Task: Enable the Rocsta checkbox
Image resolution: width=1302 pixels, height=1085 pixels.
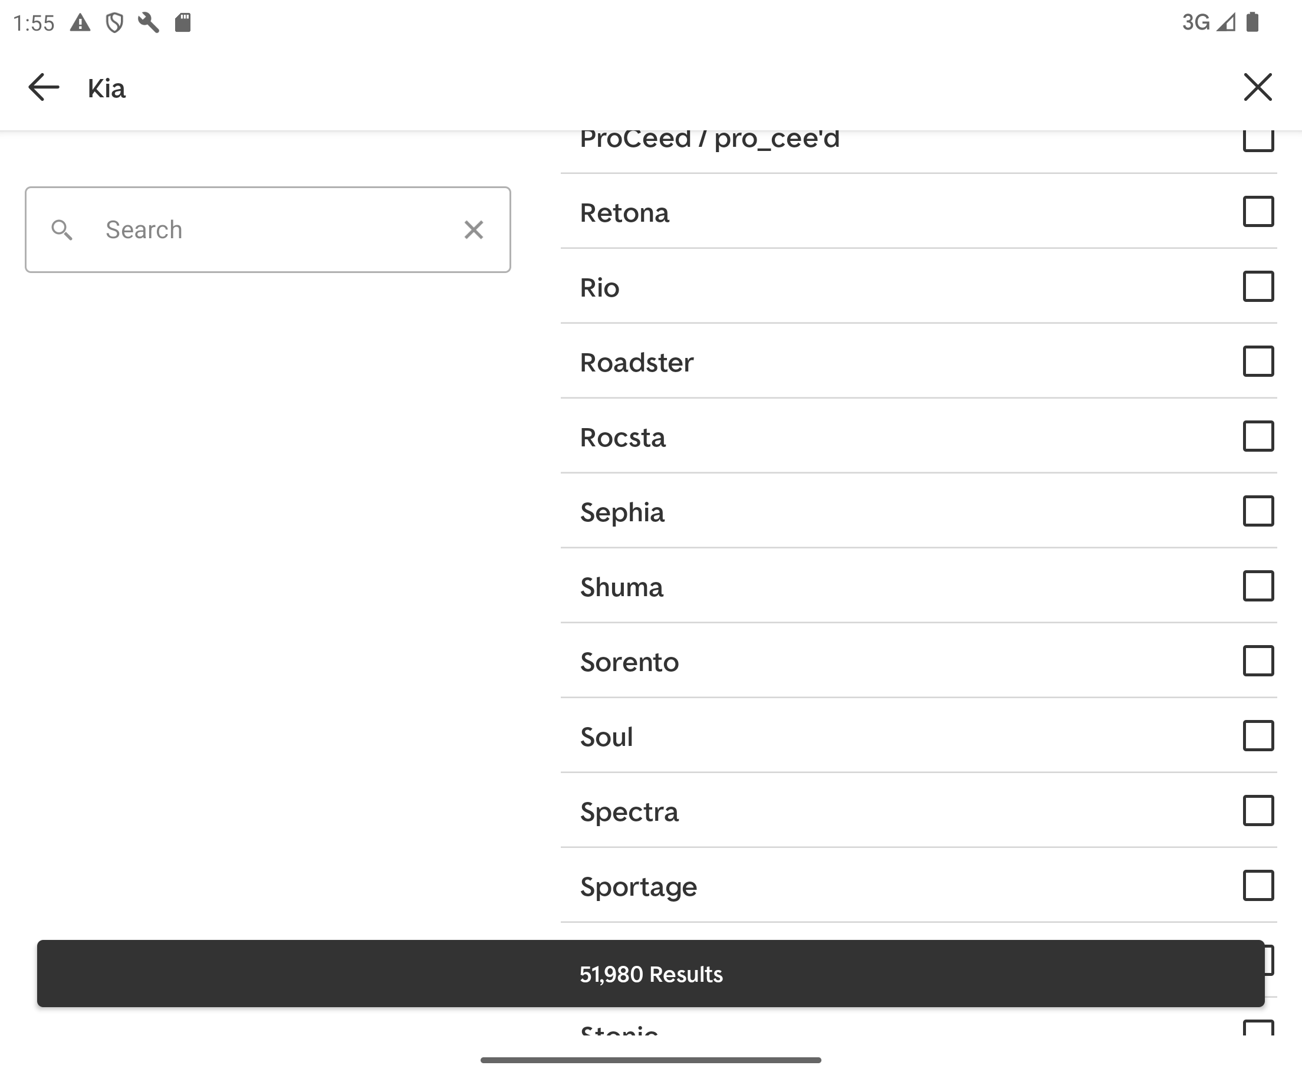Action: 1258,436
